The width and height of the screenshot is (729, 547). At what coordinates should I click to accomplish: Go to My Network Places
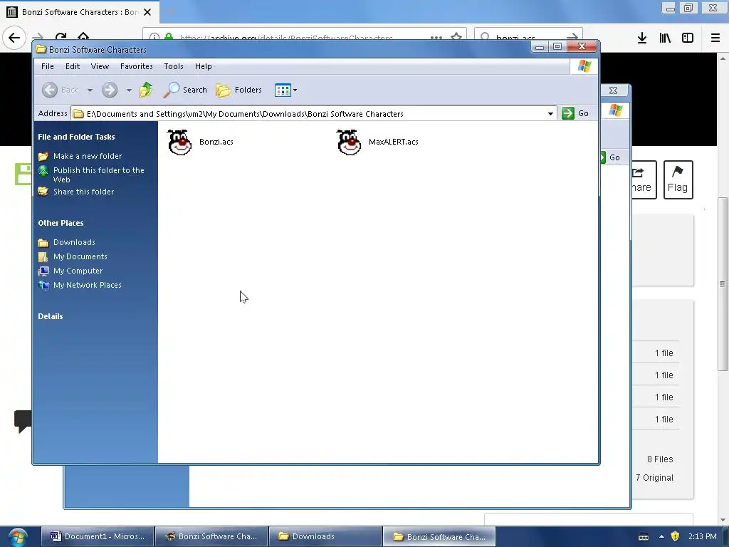(x=88, y=285)
